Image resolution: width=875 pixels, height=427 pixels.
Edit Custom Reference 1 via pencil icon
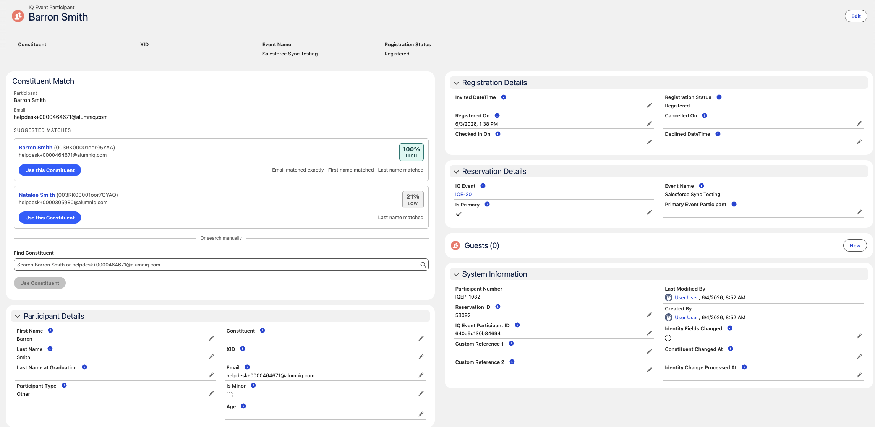pyautogui.click(x=649, y=351)
